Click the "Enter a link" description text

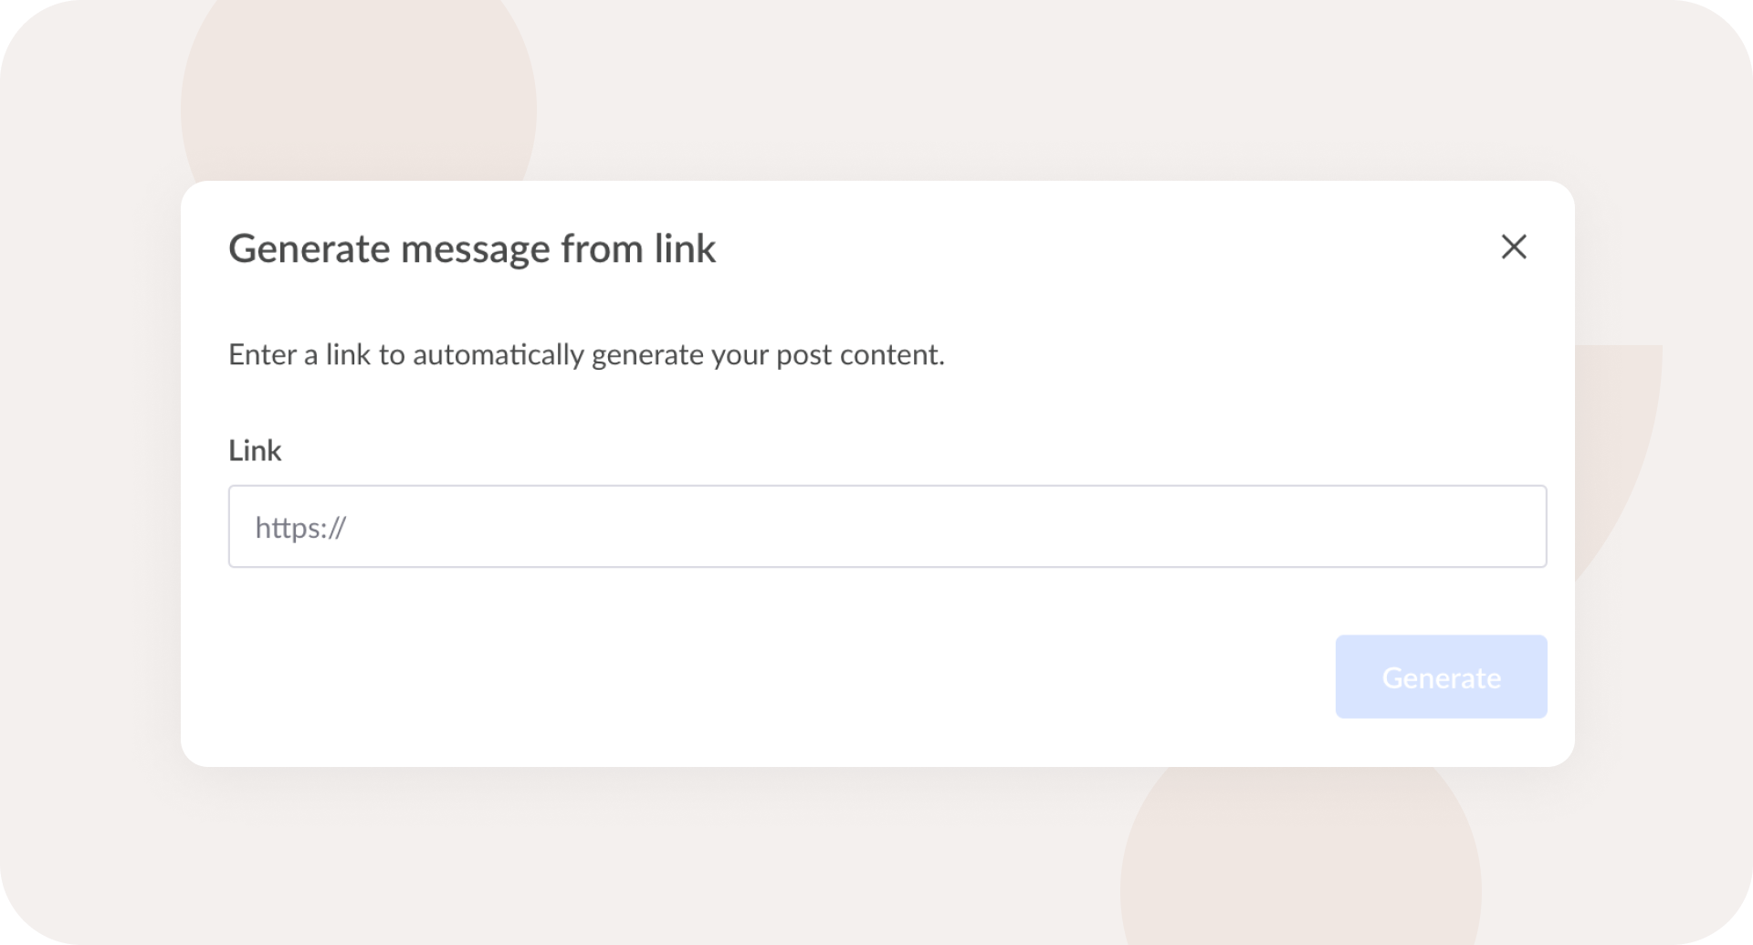[x=586, y=354]
